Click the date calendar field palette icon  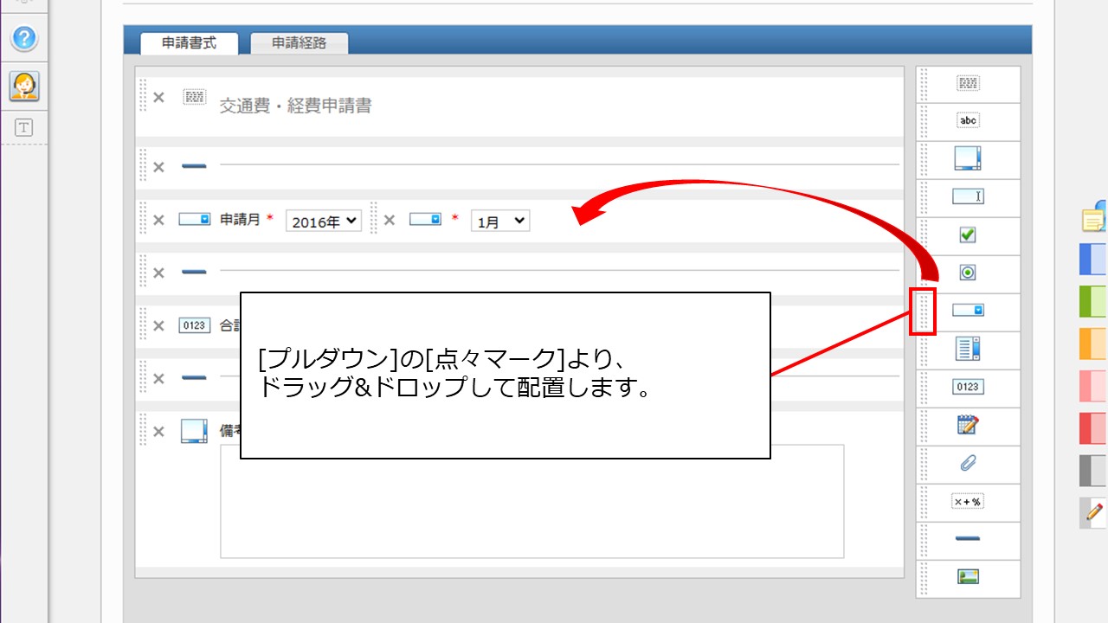coord(968,425)
